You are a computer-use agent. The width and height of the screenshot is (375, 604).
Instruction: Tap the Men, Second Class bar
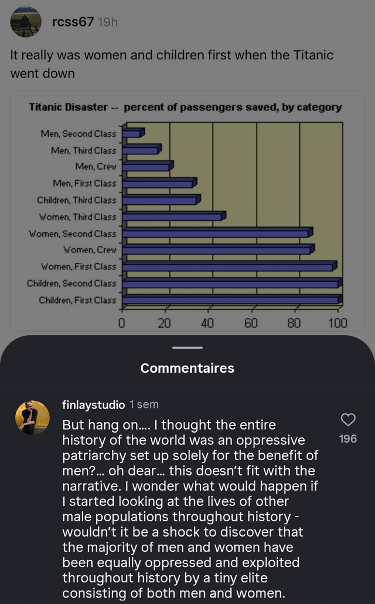pos(133,133)
